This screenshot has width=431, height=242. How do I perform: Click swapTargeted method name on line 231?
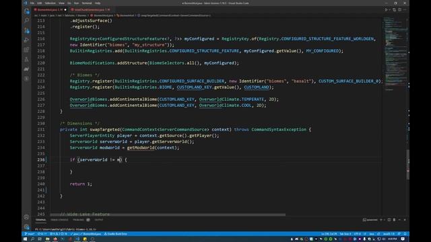[105, 130]
